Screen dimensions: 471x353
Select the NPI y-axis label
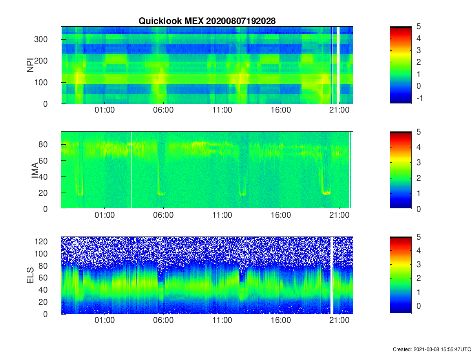click(30, 65)
